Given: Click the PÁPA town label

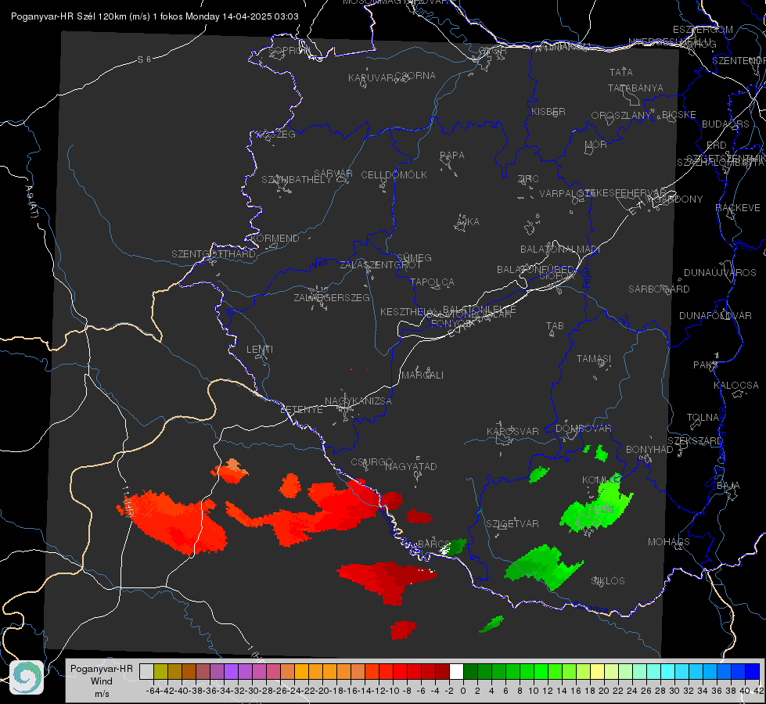Looking at the screenshot, I should 452,156.
